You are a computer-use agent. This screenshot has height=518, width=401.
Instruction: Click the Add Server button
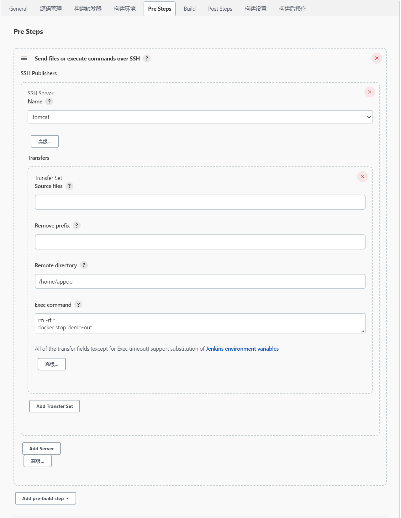pos(41,448)
